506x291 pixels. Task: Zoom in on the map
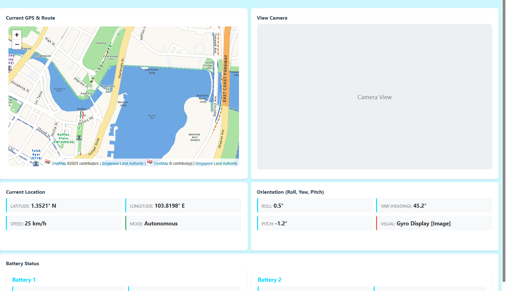(x=17, y=35)
